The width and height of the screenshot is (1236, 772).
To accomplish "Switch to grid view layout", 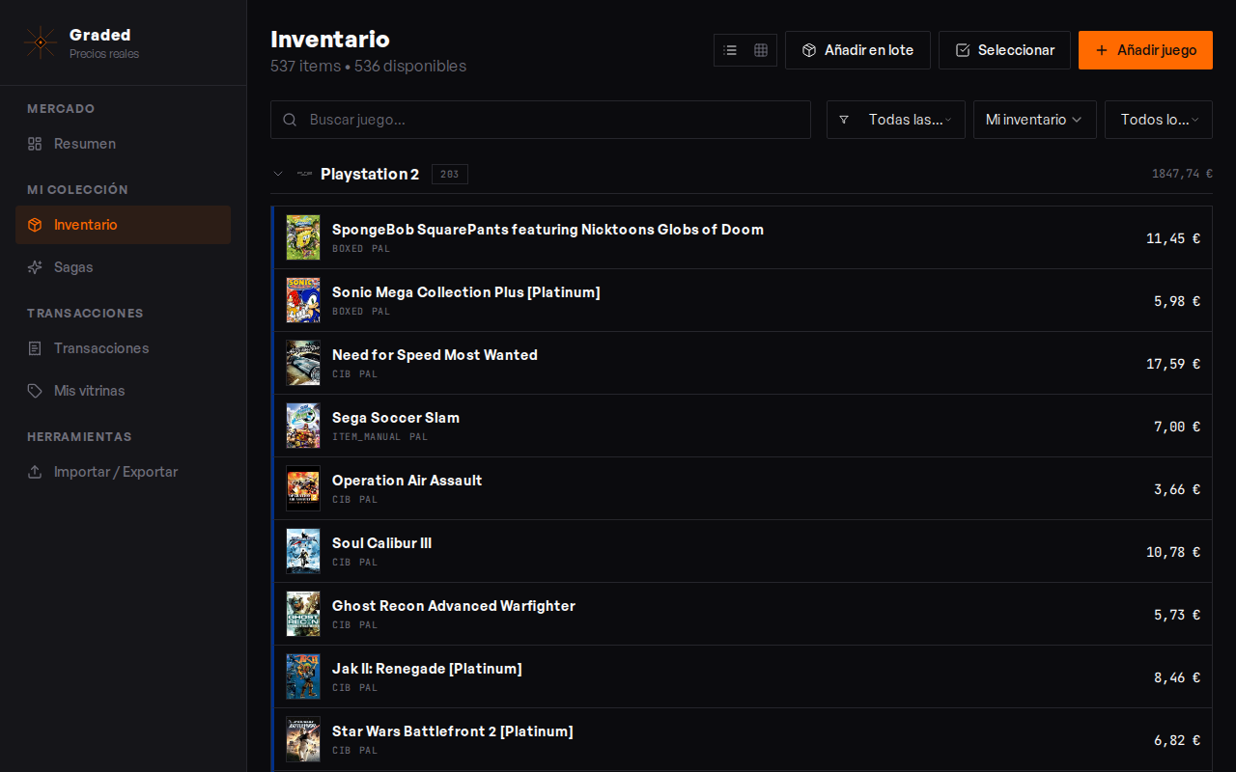I will click(x=761, y=50).
